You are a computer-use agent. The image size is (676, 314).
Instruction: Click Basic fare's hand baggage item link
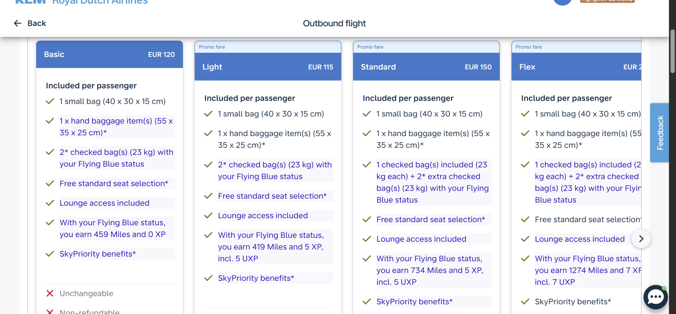tap(116, 127)
